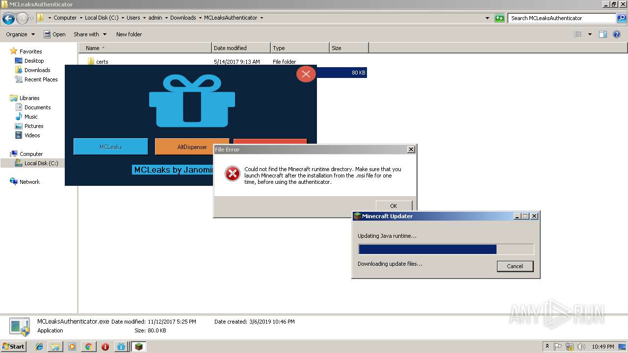Open Desktop in navigation pane
Viewport: 628px width, 353px height.
(x=34, y=61)
